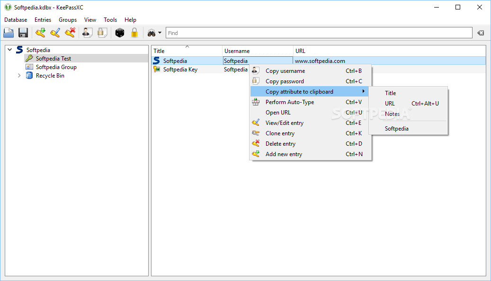
Task: Click the binoculars search icon
Action: (152, 33)
